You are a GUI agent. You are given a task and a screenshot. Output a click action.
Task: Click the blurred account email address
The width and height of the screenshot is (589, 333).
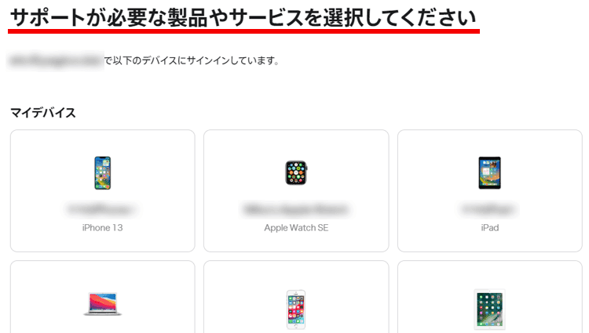click(x=56, y=60)
